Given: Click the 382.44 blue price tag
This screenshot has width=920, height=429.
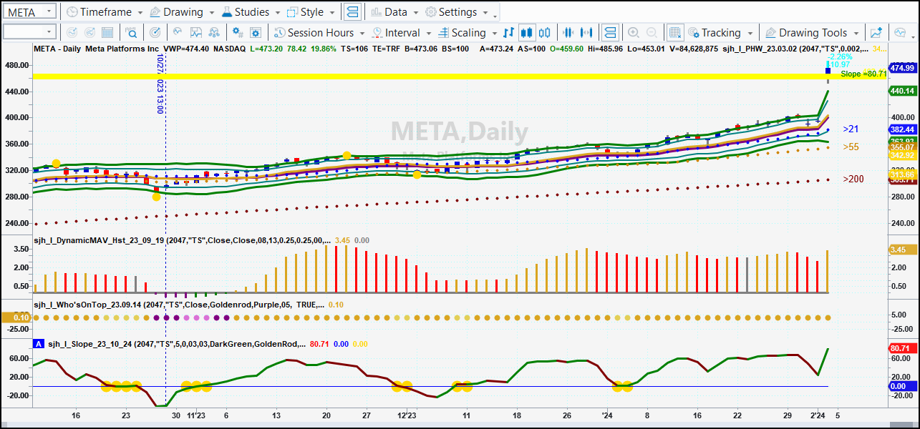Looking at the screenshot, I should tap(903, 129).
